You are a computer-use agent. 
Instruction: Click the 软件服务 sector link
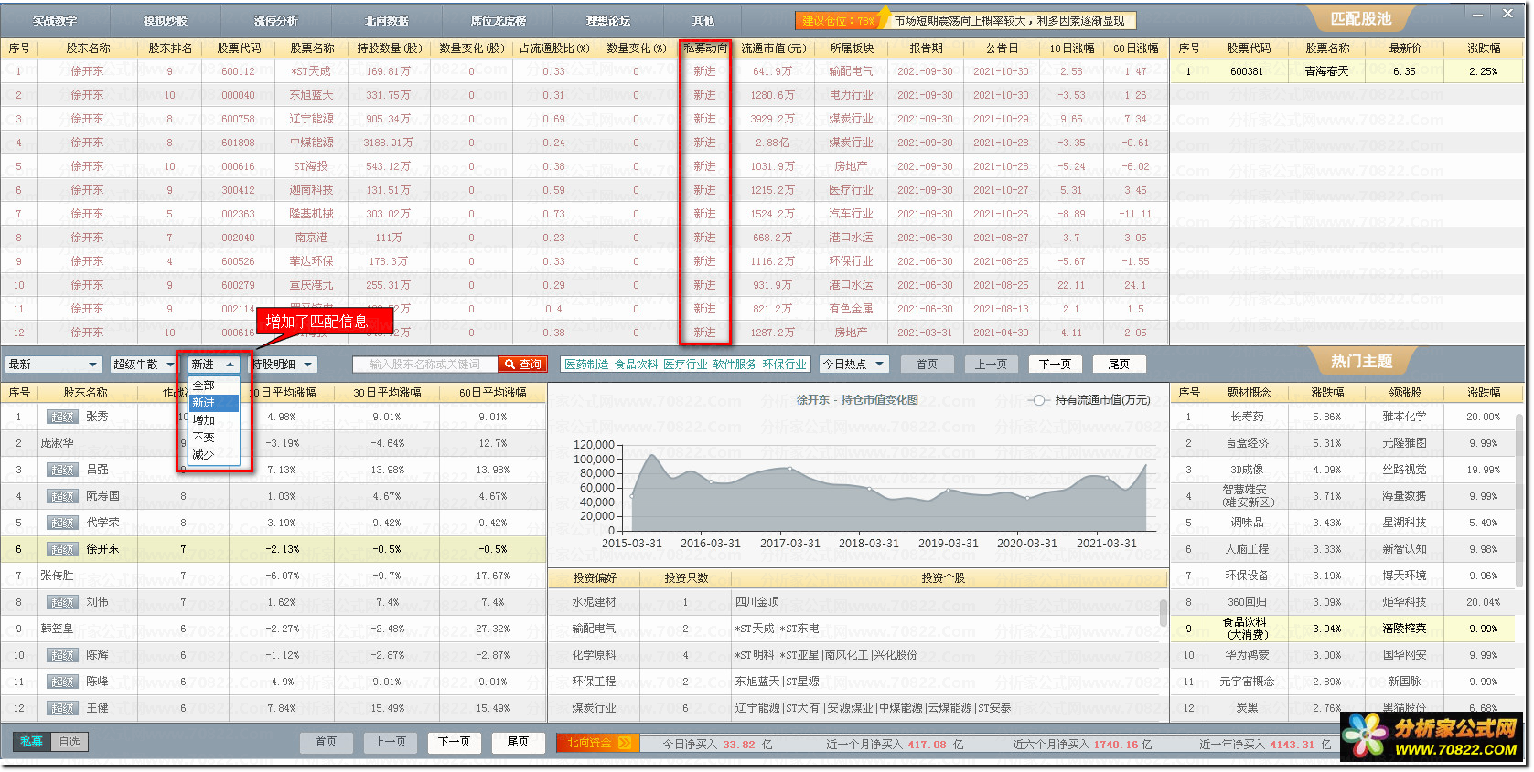coord(735,365)
